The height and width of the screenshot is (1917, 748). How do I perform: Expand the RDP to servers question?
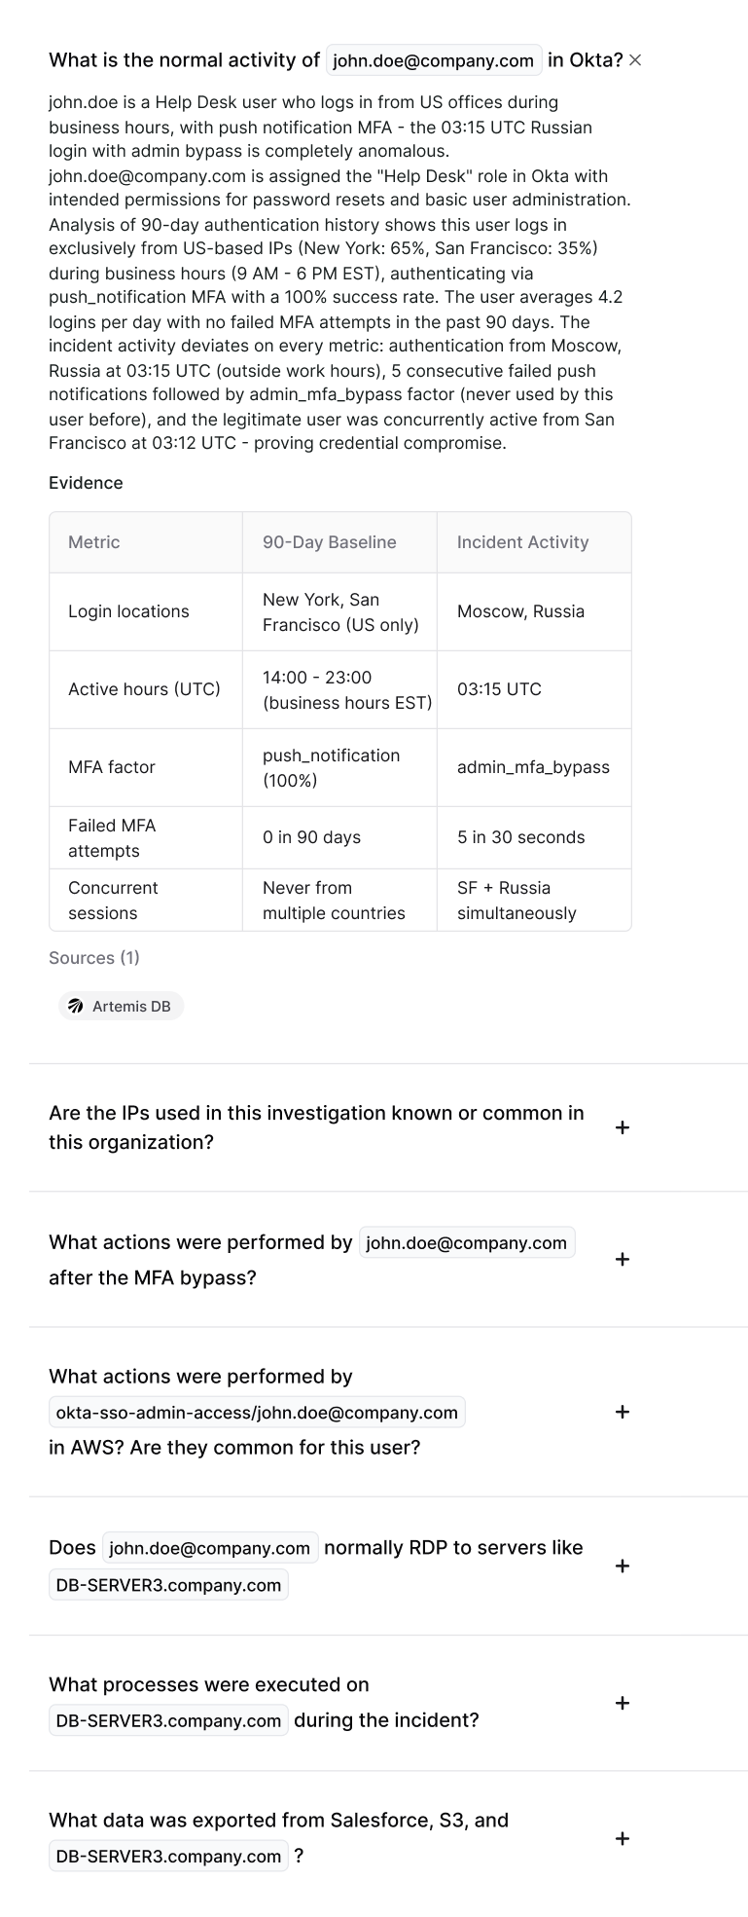tap(623, 1566)
